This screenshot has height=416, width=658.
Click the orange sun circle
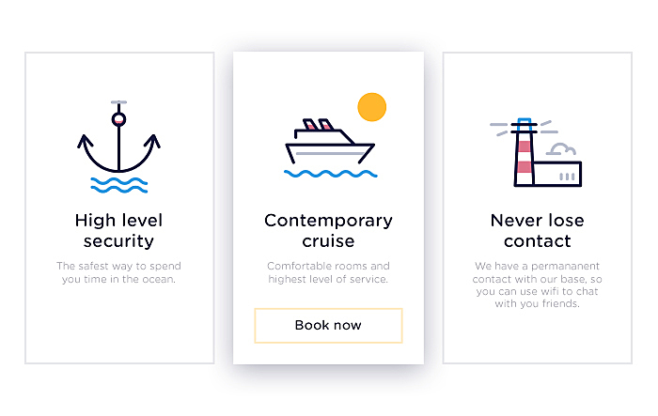click(x=372, y=107)
